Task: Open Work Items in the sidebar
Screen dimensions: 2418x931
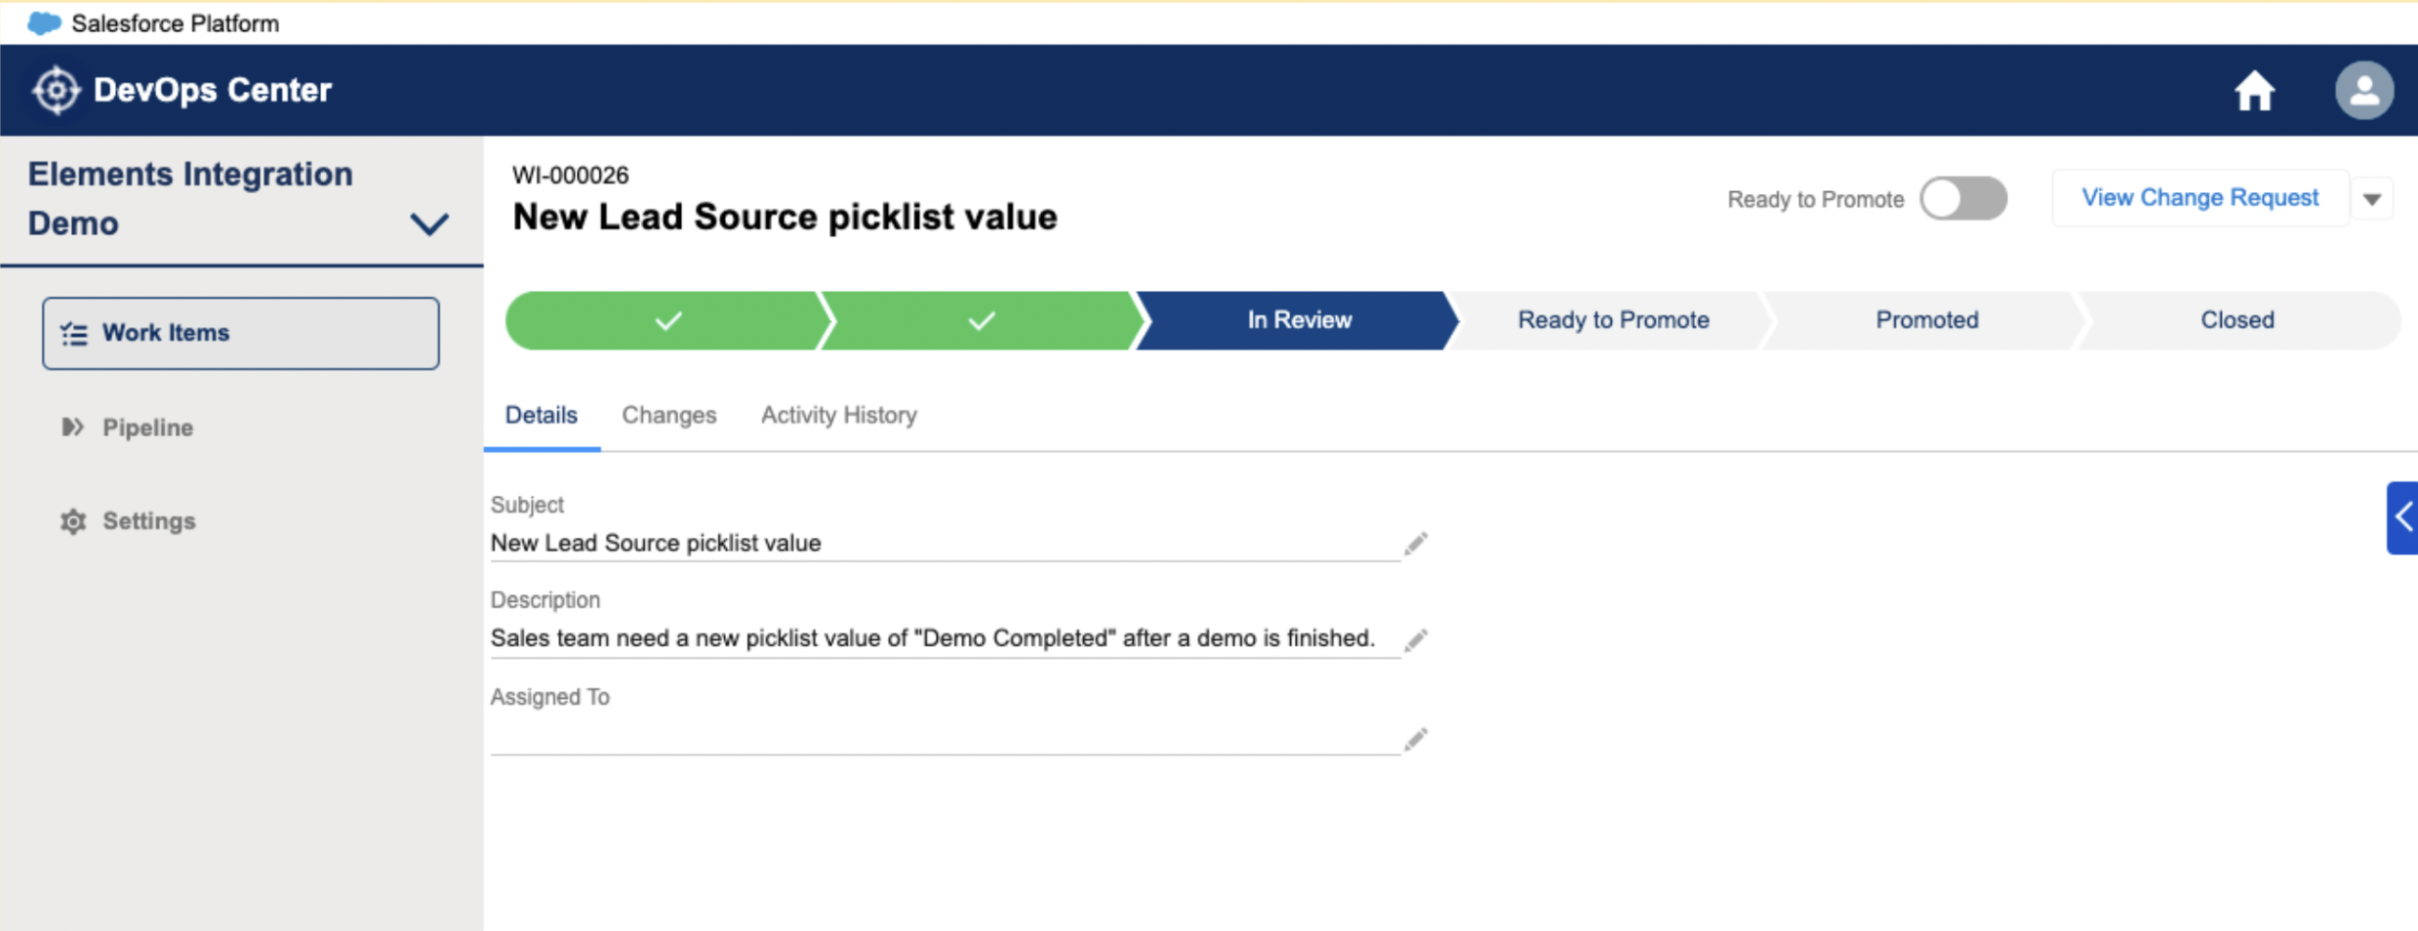Action: pos(241,334)
